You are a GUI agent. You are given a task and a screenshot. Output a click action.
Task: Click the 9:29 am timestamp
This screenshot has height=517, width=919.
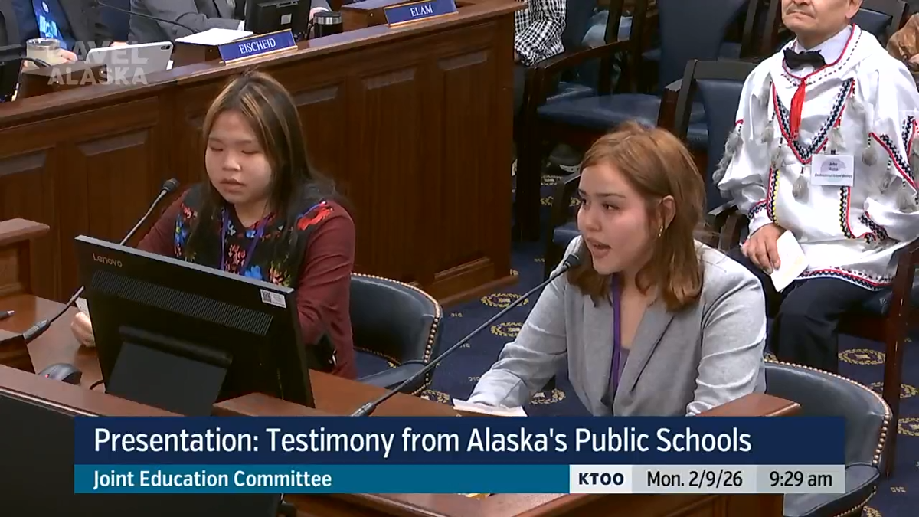point(800,479)
